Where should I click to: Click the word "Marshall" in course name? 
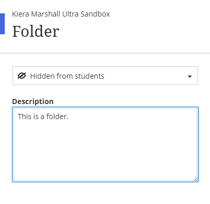click(x=46, y=14)
